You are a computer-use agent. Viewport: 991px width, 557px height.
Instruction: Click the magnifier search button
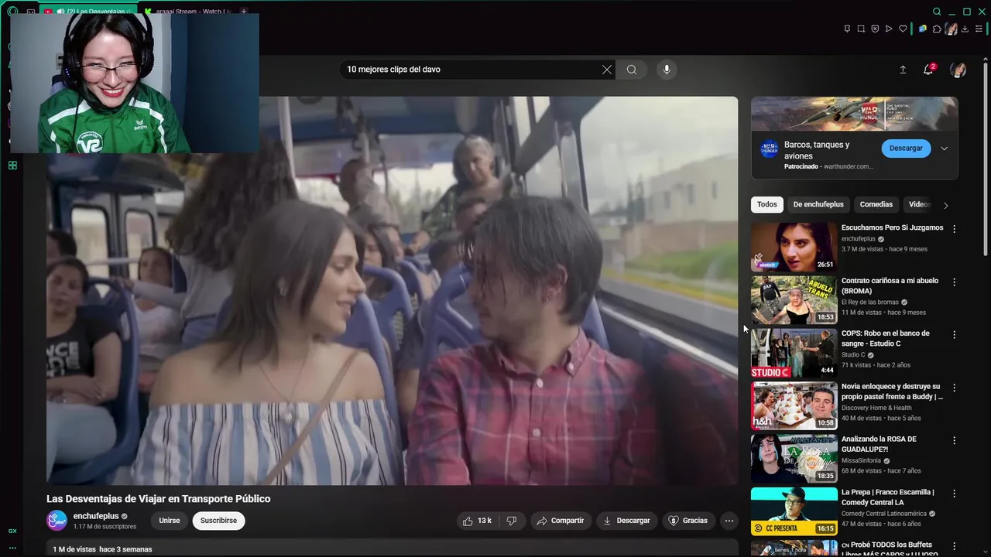tap(632, 70)
